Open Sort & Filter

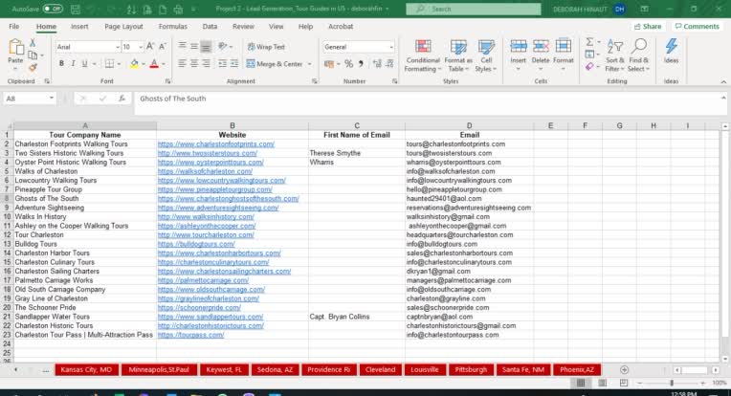click(614, 55)
